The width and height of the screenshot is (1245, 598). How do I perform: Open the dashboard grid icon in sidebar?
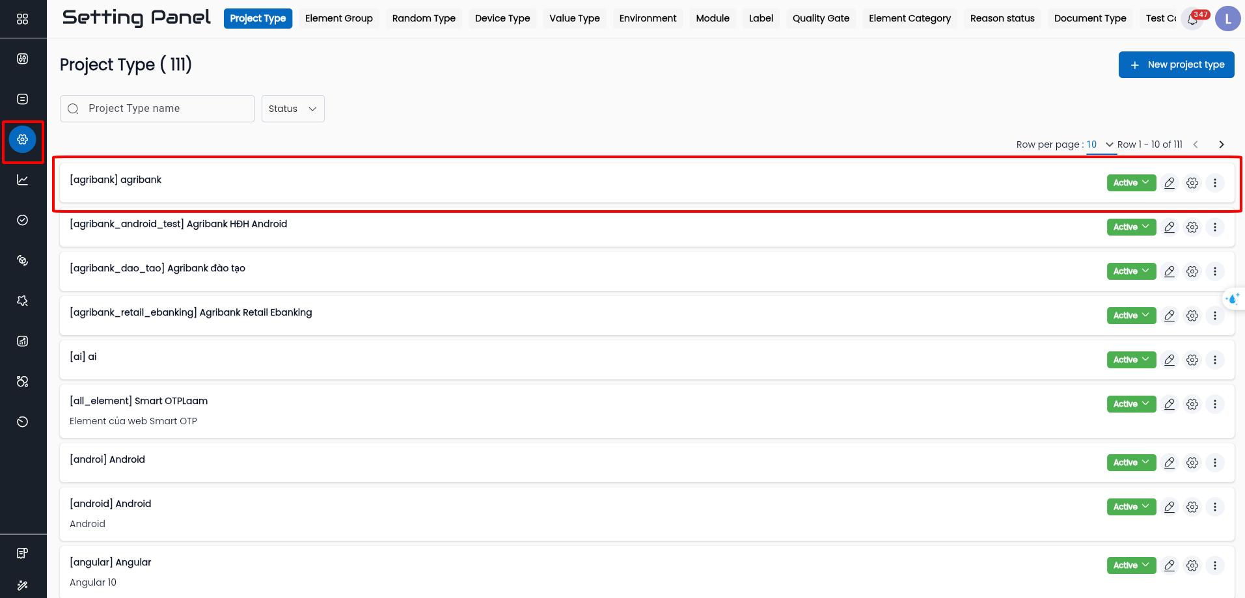22,19
